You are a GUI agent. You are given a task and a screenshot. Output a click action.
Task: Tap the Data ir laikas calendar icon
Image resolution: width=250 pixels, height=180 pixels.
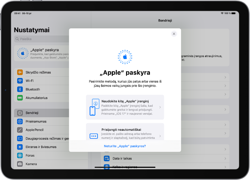coord(107,158)
